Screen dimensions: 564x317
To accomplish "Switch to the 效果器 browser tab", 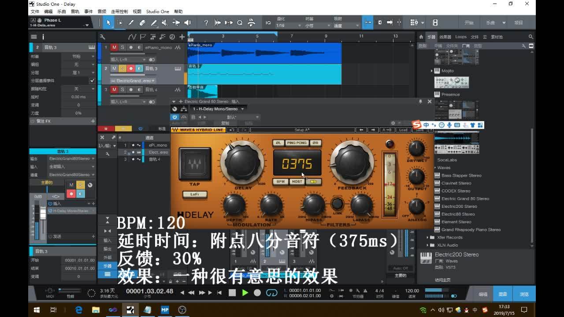I will [x=445, y=37].
